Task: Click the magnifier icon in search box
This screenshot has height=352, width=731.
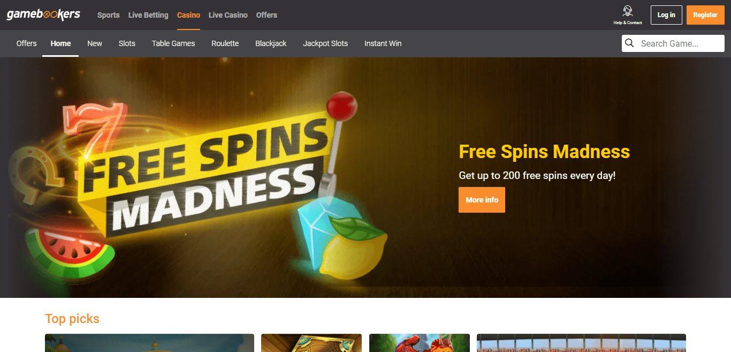Action: point(629,43)
